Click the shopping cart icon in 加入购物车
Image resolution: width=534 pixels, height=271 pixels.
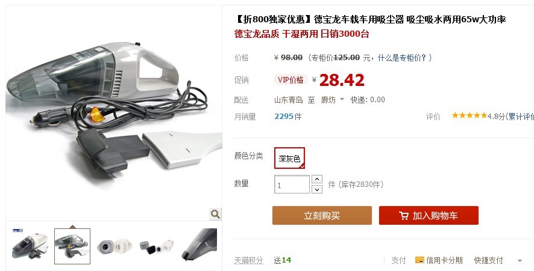click(404, 216)
